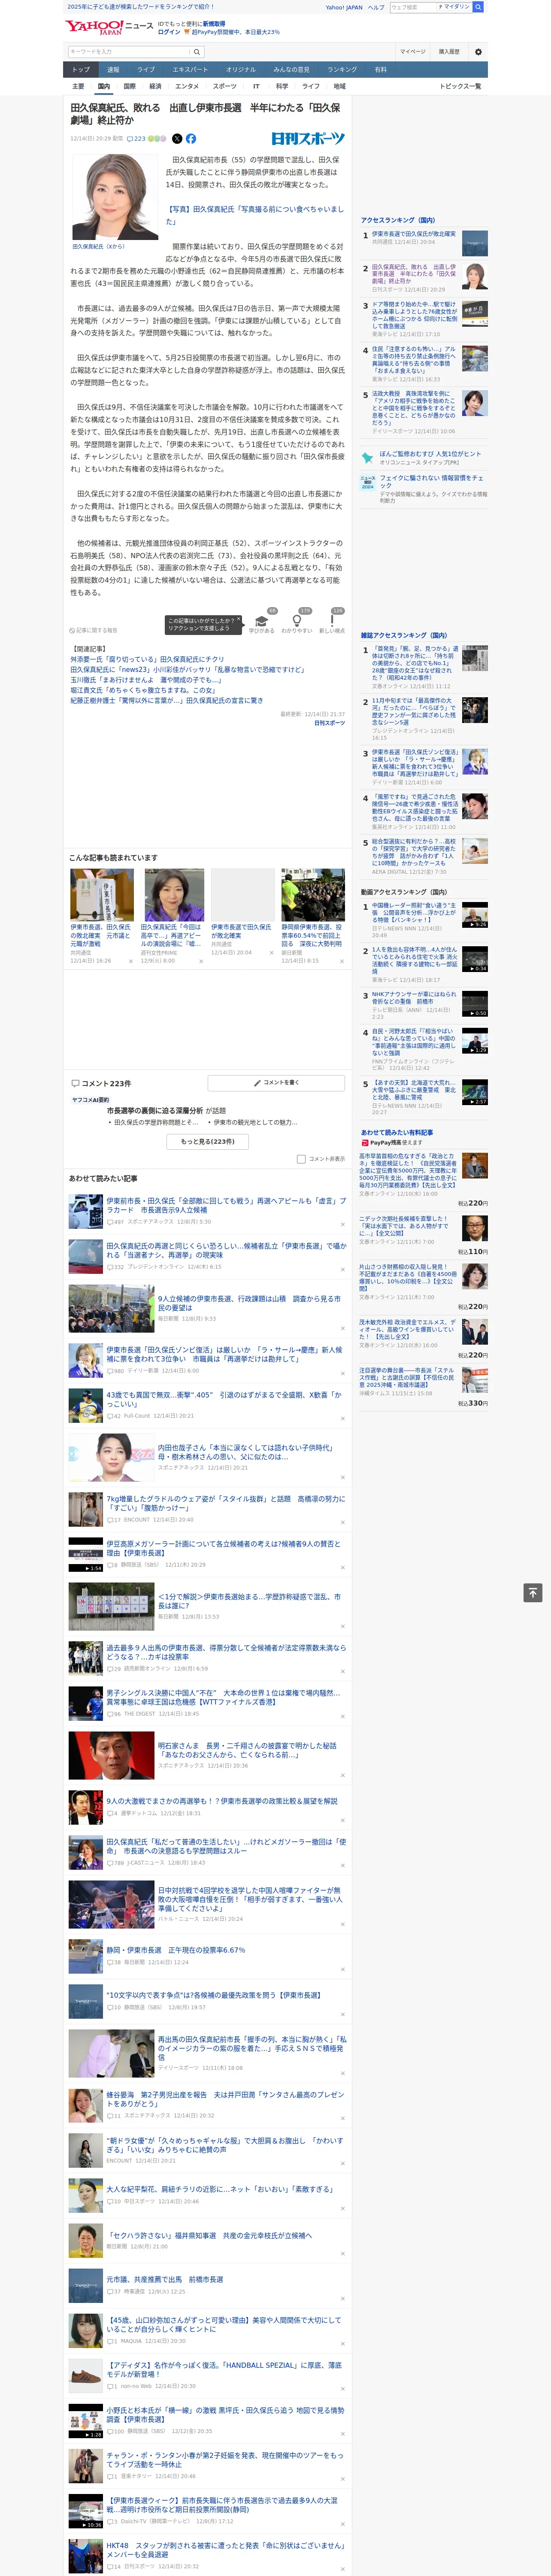This screenshot has height=2576, width=551.
Task: Open article 9人立候補の伊東市長選、行政課題は山積
Action: pyautogui.click(x=249, y=1303)
